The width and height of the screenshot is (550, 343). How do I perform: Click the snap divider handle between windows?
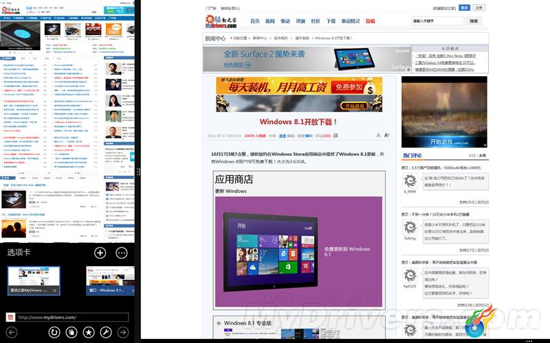click(138, 171)
